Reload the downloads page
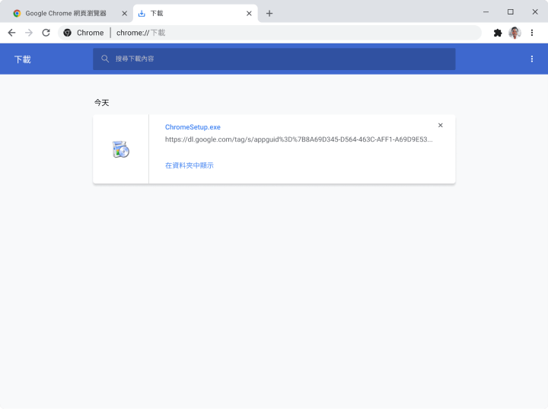 [46, 33]
